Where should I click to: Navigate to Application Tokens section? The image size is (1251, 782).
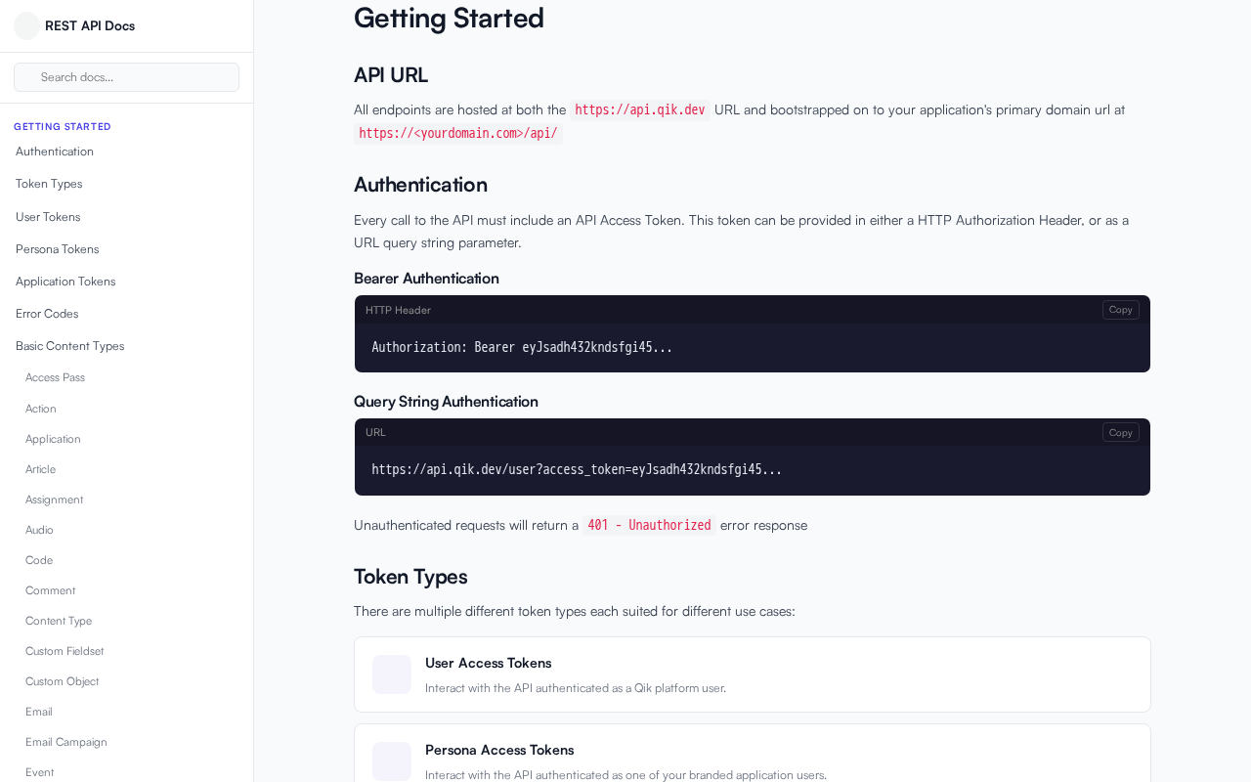(65, 282)
